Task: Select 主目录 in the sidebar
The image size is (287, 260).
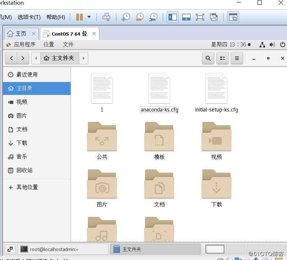Action: coord(37,88)
